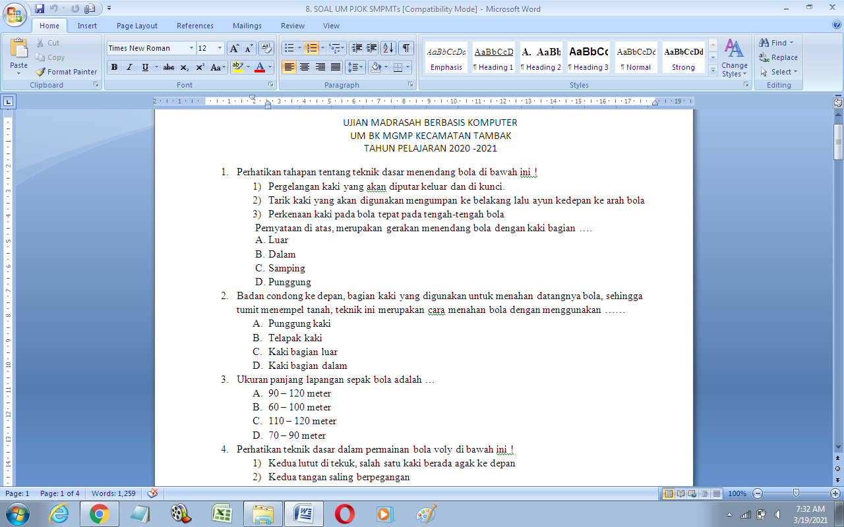Switch to the Review tab
844x527 pixels.
[293, 26]
